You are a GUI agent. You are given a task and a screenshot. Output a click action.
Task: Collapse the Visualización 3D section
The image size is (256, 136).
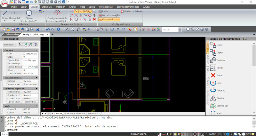coord(37,78)
